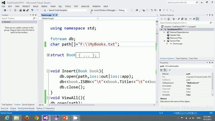215x121 pixels.
Task: Open the ANALYZE menu
Action: tap(85, 6)
